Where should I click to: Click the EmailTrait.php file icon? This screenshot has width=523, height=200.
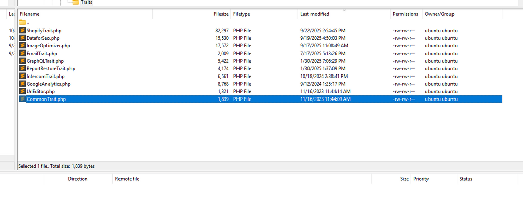click(x=22, y=54)
